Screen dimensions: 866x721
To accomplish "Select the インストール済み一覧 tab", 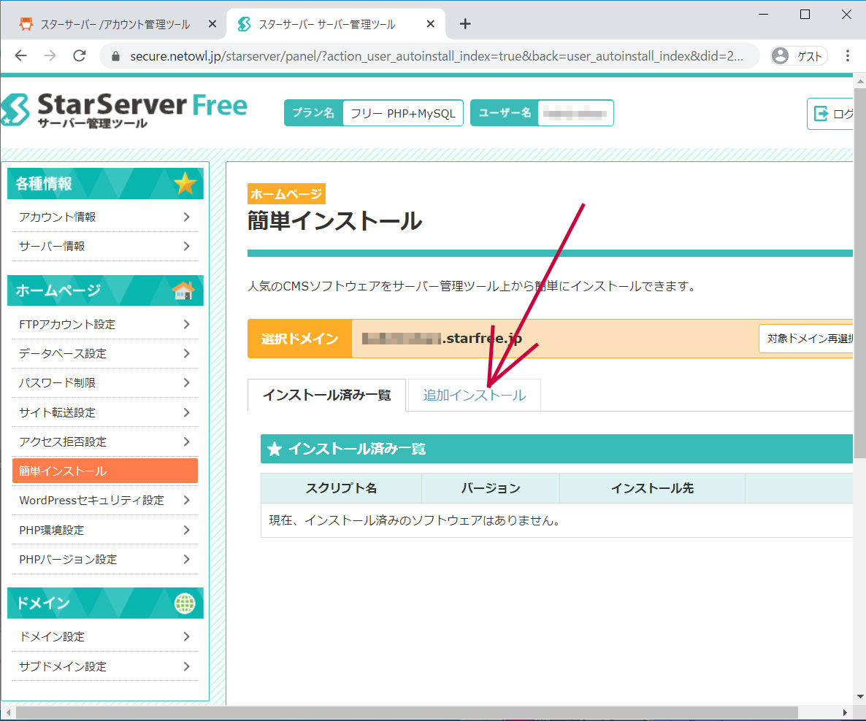I will pos(327,396).
